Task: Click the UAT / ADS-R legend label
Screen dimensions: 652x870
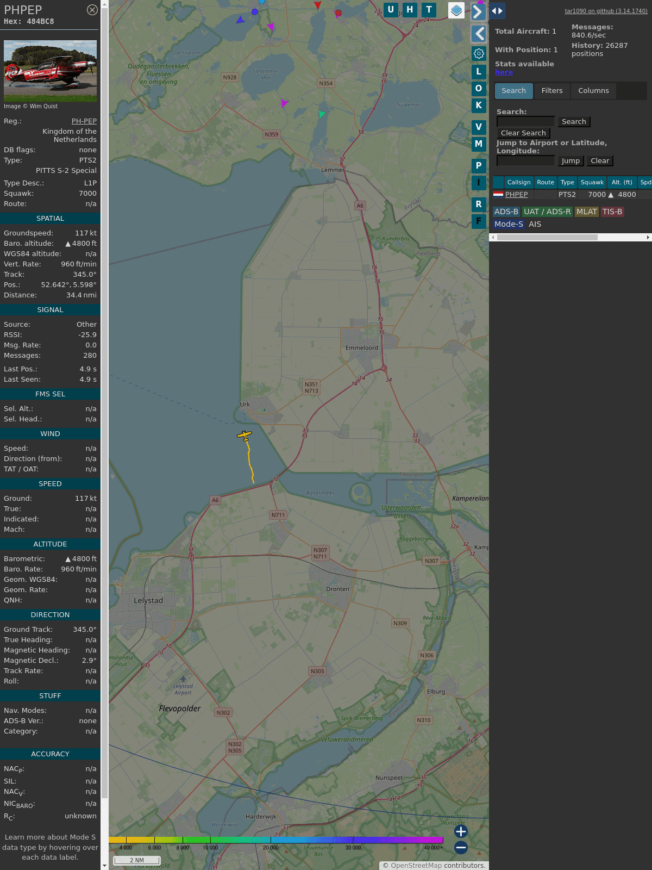Action: (547, 212)
